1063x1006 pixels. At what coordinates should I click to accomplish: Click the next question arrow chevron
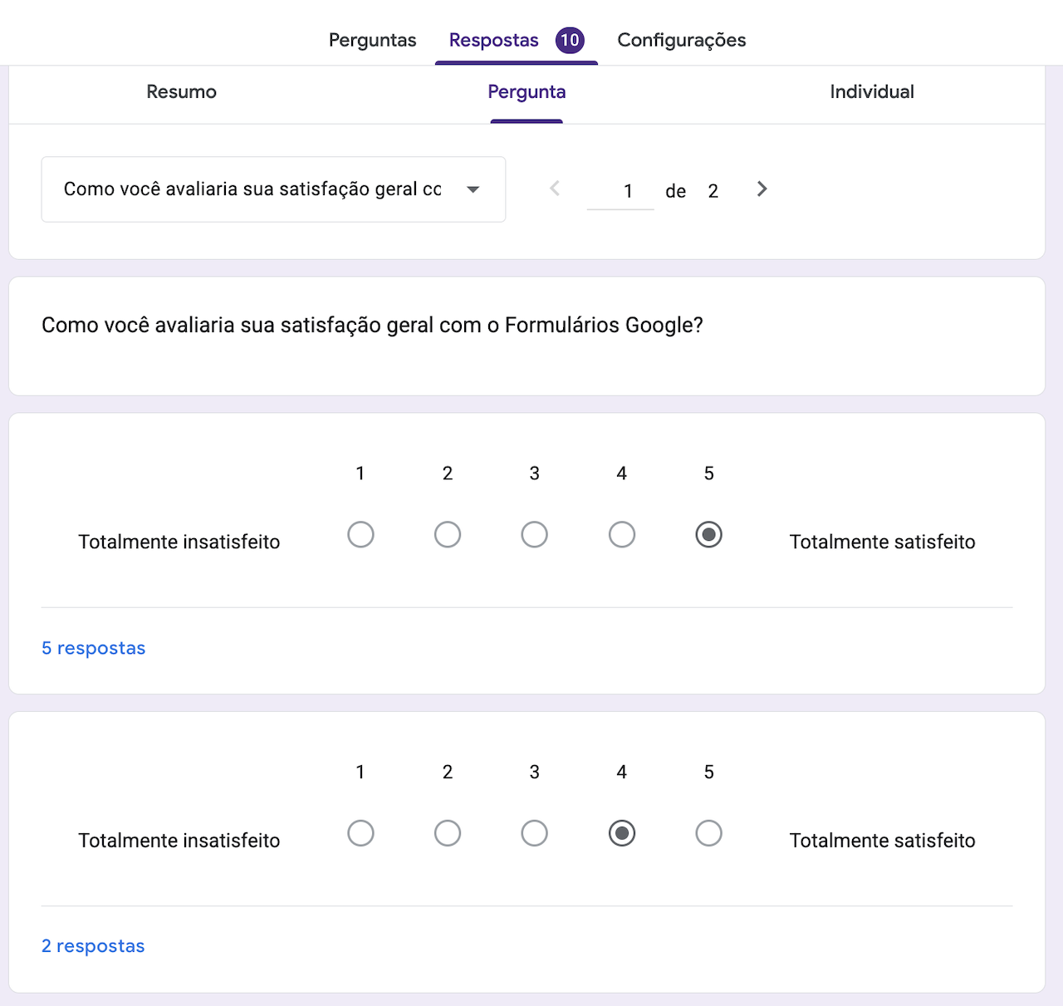coord(762,189)
